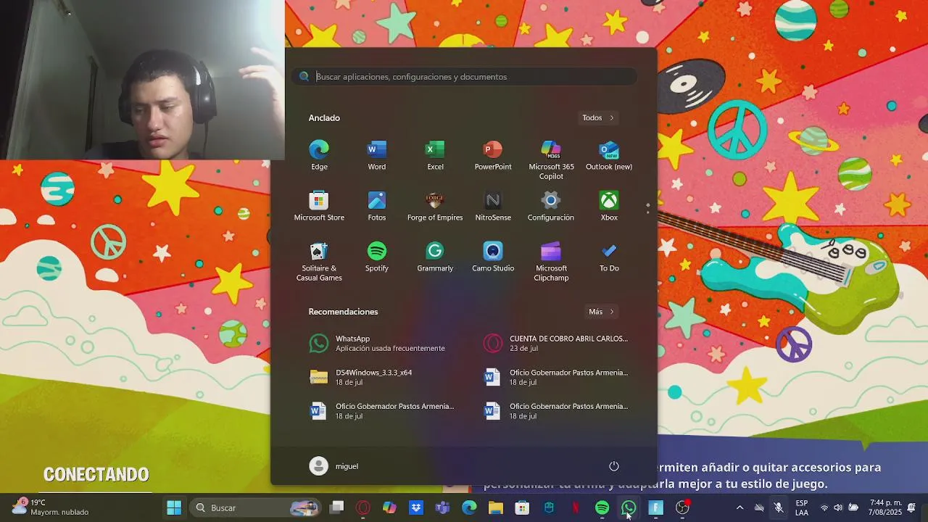
Task: Open Microsoft Store from the taskbar
Action: (x=522, y=507)
